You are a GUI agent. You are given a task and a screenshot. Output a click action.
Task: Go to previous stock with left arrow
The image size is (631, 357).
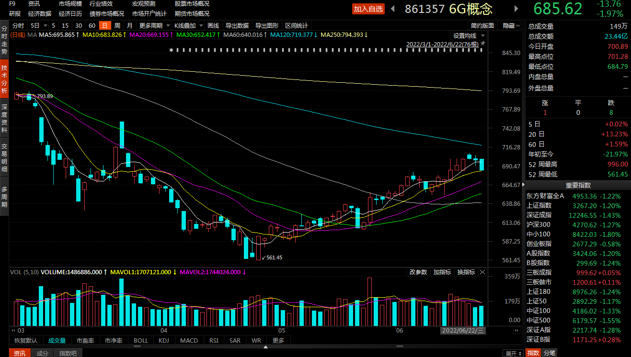click(393, 9)
